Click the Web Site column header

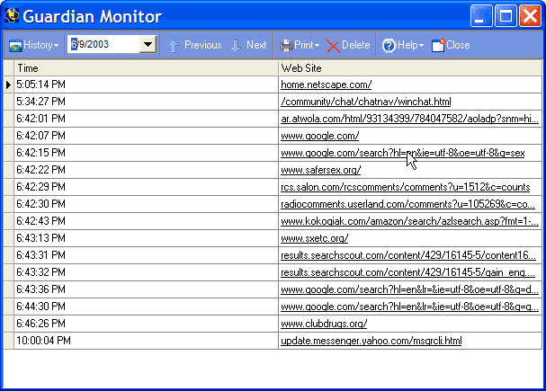pos(410,68)
